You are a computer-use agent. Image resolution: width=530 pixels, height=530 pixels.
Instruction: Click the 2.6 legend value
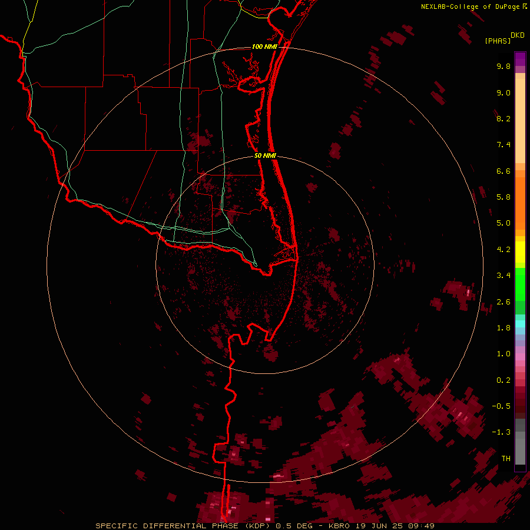(503, 302)
